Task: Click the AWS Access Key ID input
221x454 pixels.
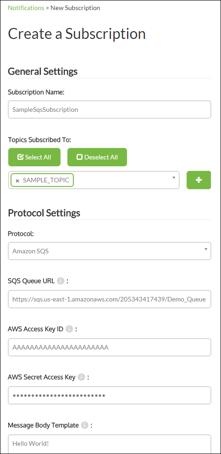Action: 110,347
